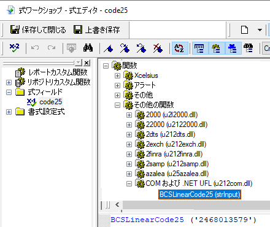Expand 2finra (u212finra.dll) node
Screen dimensions: 270x227
(x=129, y=154)
